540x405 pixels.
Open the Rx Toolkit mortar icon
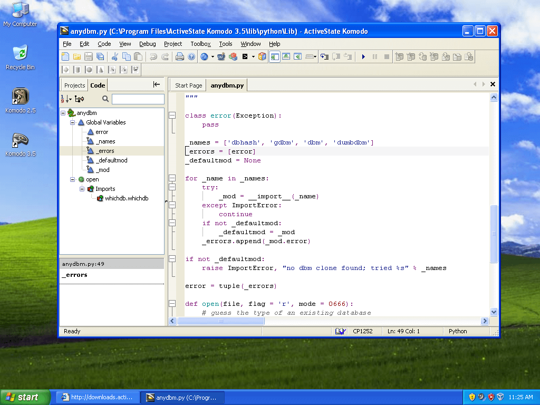pyautogui.click(x=221, y=56)
